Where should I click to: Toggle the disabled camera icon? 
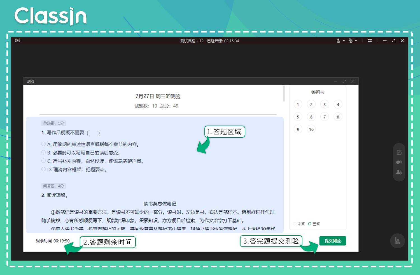pos(351,41)
